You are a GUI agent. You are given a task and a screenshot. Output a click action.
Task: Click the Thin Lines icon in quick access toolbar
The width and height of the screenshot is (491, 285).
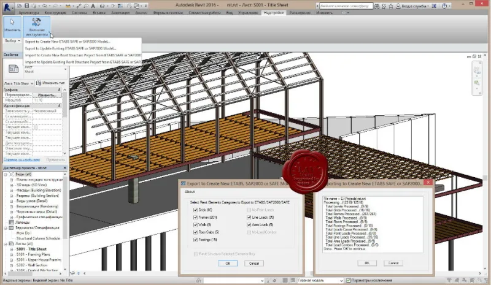[120, 6]
